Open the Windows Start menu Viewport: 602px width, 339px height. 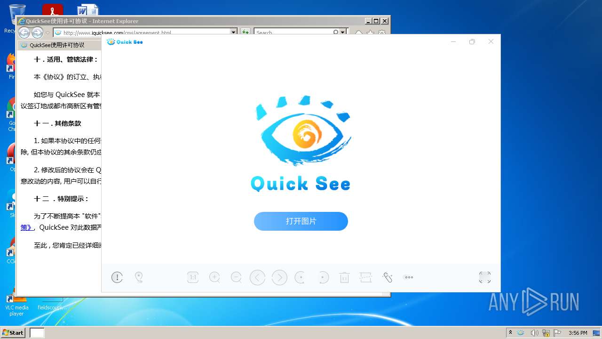(x=13, y=332)
